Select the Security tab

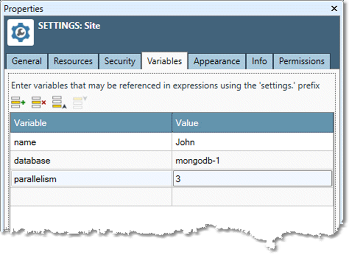tap(120, 61)
